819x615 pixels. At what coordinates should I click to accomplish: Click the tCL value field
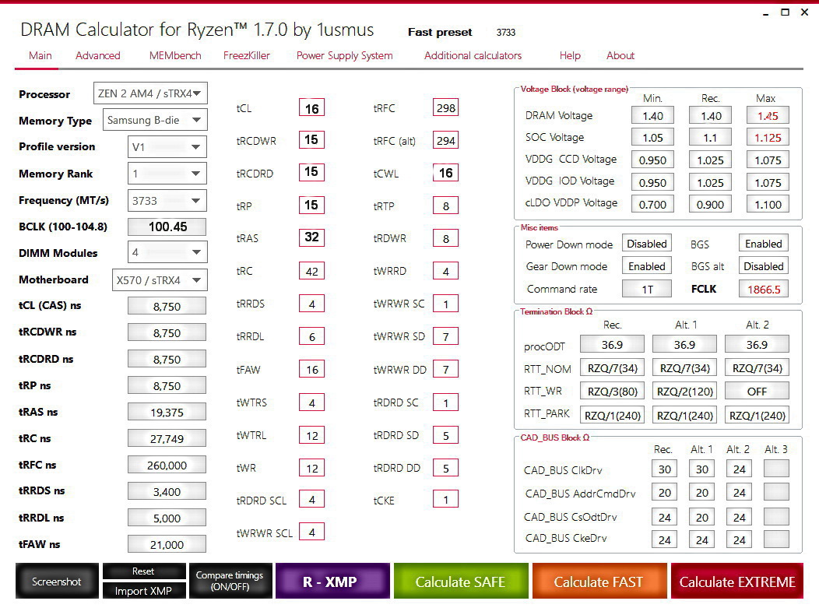pyautogui.click(x=312, y=108)
